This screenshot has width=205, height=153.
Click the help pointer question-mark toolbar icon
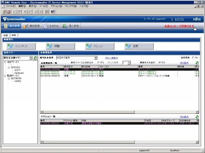coord(53,12)
